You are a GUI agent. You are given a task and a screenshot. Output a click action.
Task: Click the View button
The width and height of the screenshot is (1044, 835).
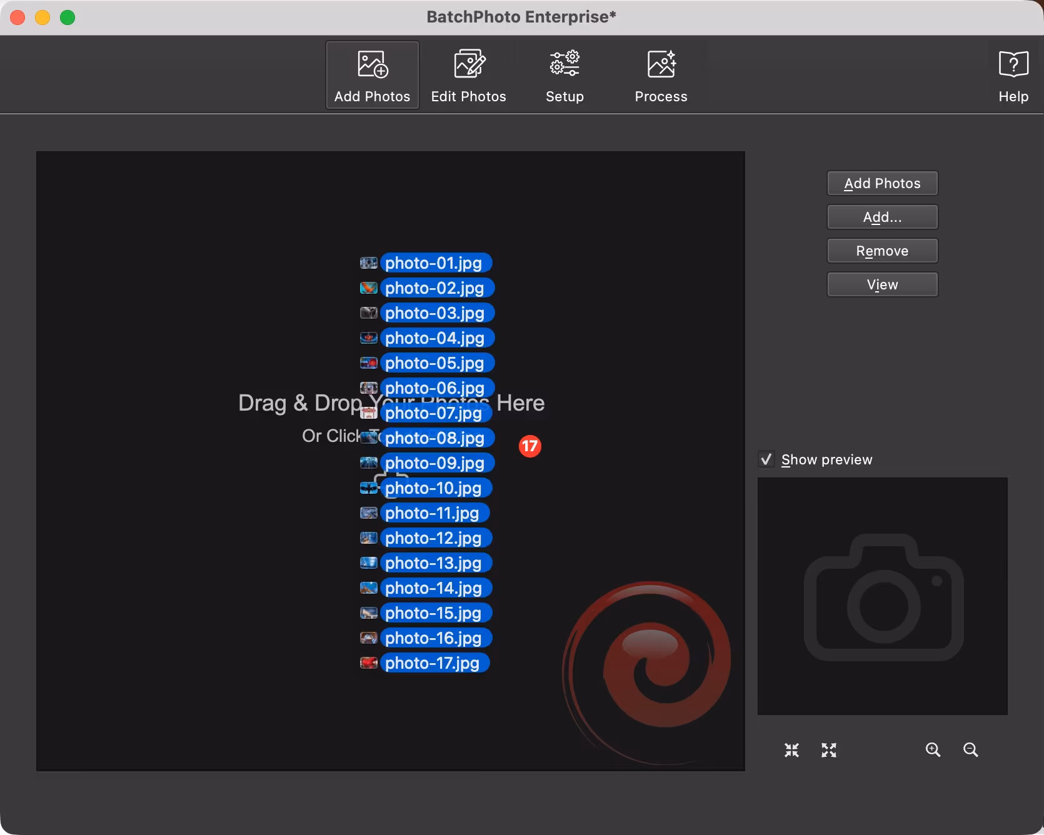(882, 284)
